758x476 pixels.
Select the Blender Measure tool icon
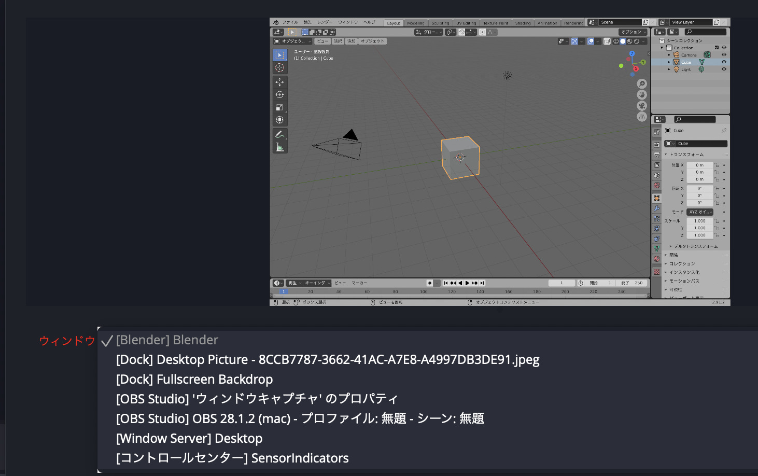pyautogui.click(x=279, y=147)
